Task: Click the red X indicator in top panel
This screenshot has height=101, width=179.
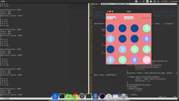Action: (x=140, y=1)
